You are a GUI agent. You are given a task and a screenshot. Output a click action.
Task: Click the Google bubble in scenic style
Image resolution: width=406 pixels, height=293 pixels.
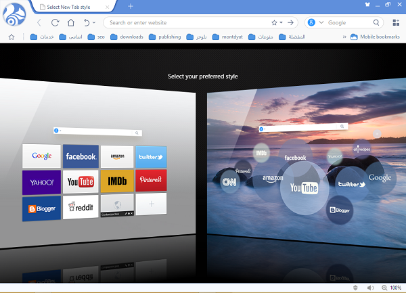[380, 177]
